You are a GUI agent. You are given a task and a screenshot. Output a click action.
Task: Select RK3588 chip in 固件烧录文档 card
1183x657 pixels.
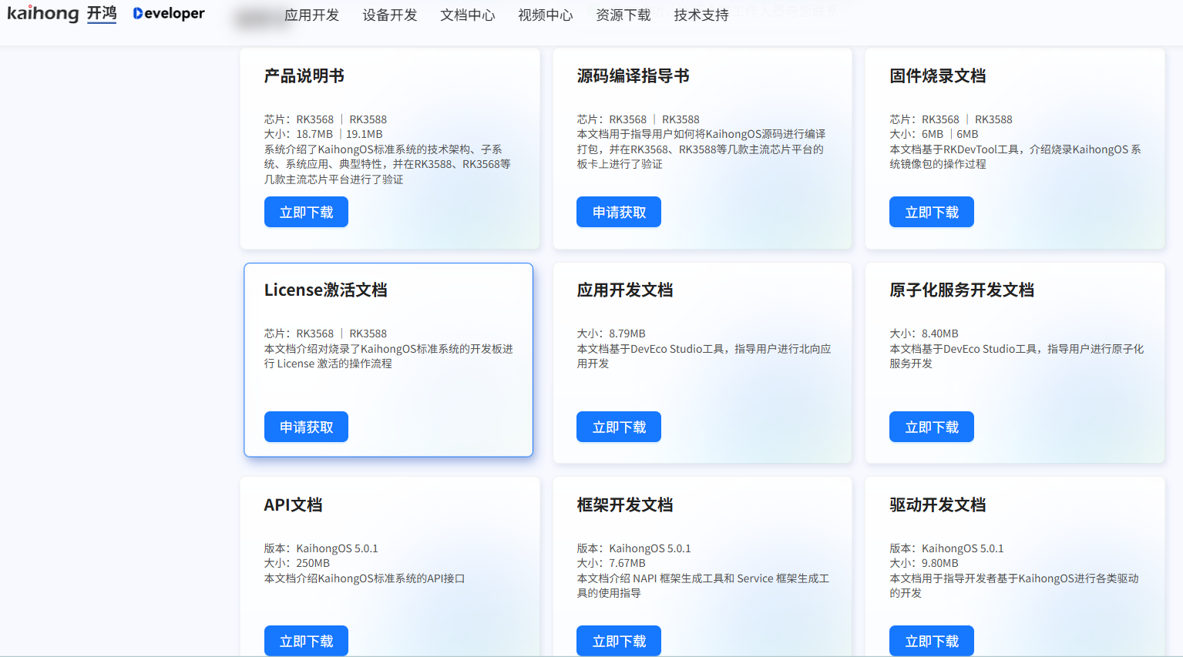993,119
